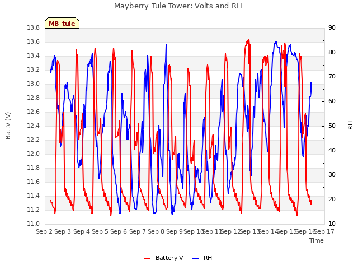Click the 11.0 voltage tick label
Screen dimensions: 358x269
coord(33,224)
